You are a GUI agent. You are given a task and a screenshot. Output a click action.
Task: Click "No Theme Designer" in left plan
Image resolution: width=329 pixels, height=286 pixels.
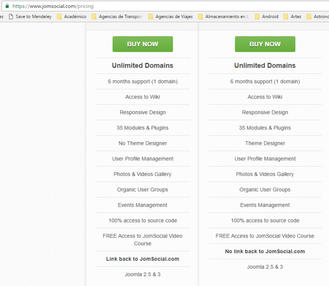pyautogui.click(x=142, y=143)
